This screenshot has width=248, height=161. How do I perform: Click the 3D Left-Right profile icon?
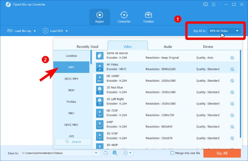(100, 102)
